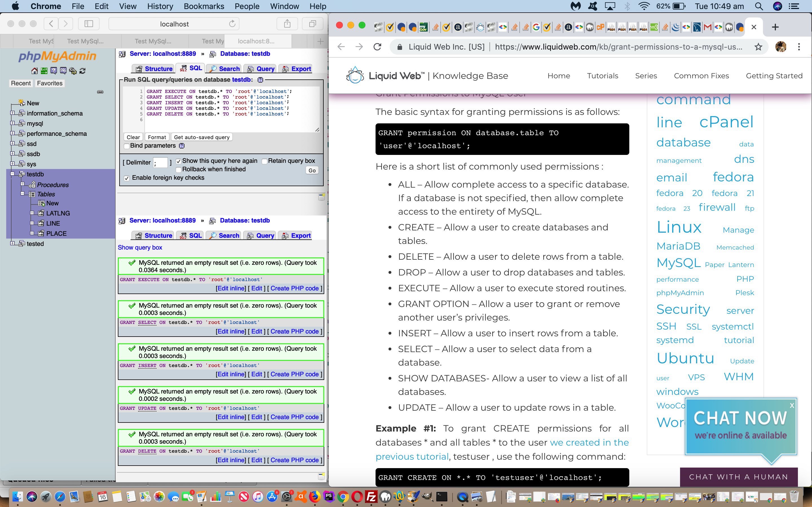Image resolution: width=812 pixels, height=507 pixels.
Task: Reload navigation panel with refresh icon
Action: tap(83, 71)
